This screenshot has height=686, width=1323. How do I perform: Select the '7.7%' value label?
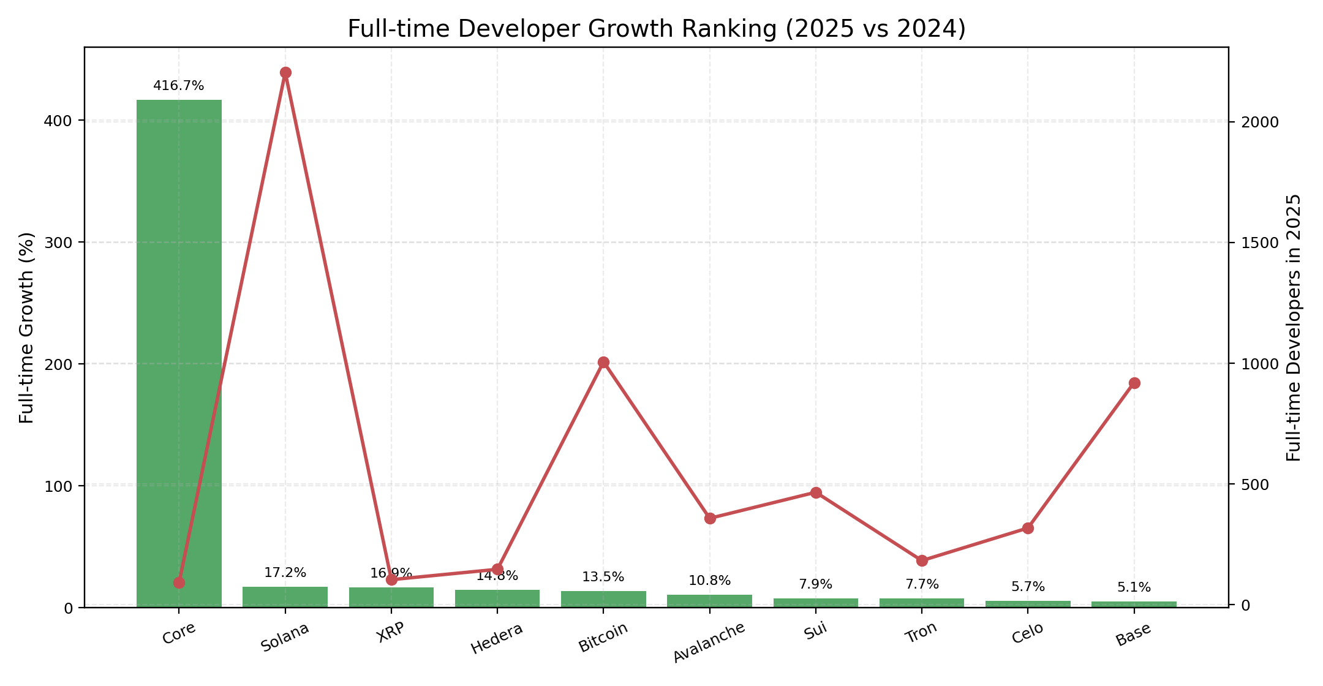tap(921, 584)
